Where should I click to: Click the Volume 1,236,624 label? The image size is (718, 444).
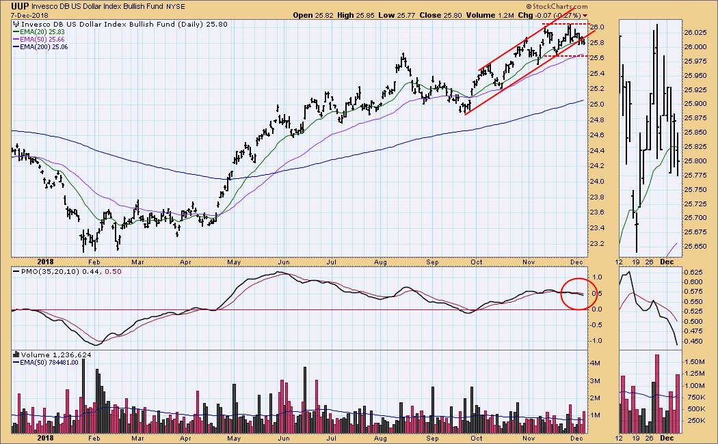click(49, 356)
